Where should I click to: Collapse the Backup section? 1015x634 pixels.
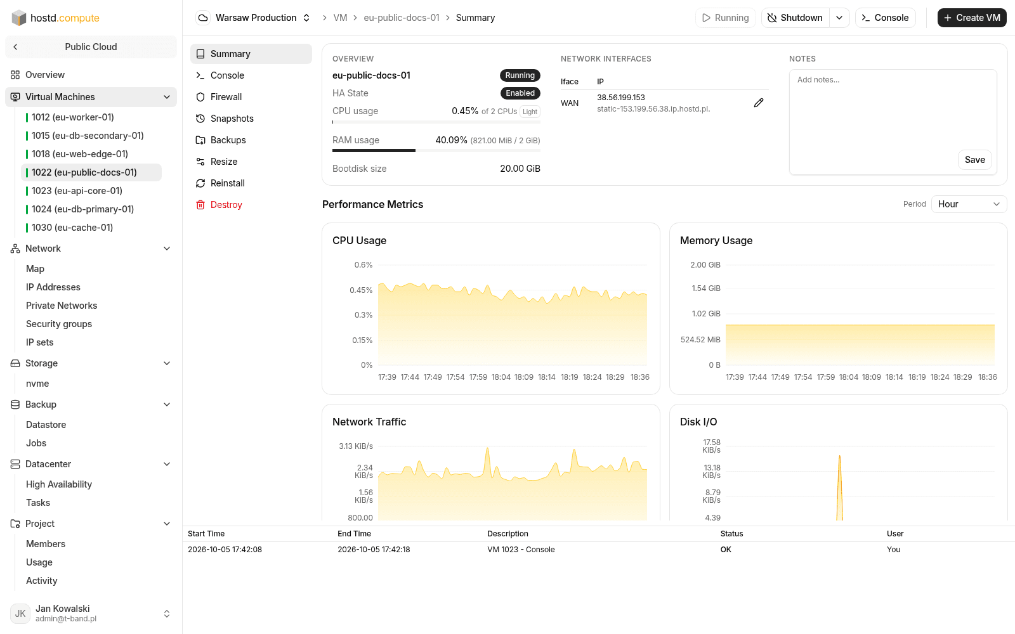tap(167, 404)
